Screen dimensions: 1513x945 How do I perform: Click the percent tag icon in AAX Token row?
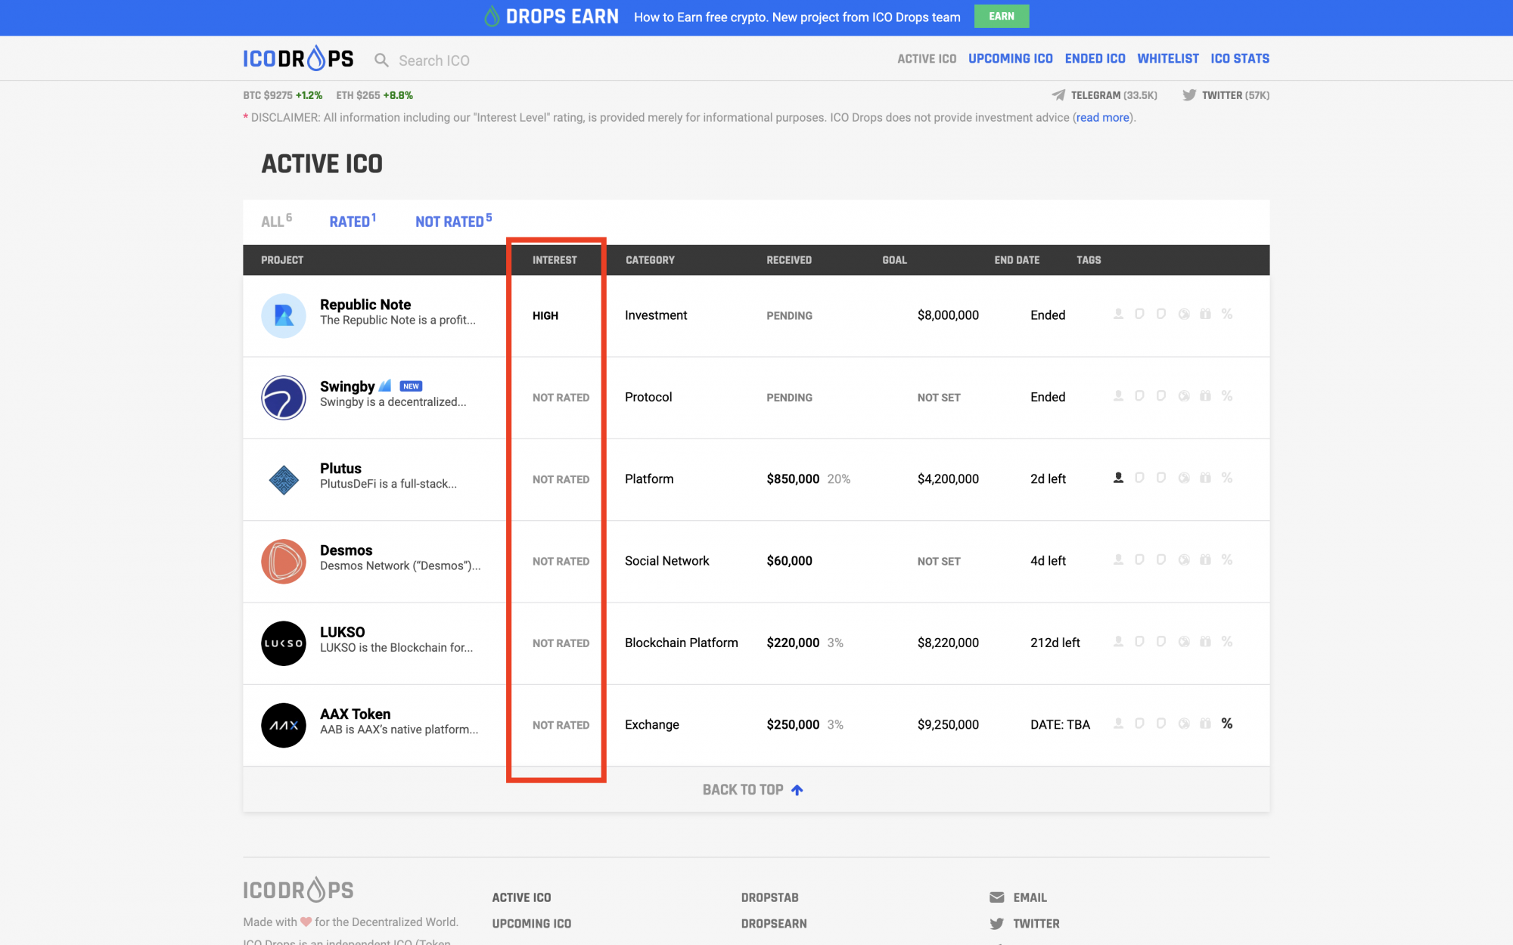(1227, 723)
